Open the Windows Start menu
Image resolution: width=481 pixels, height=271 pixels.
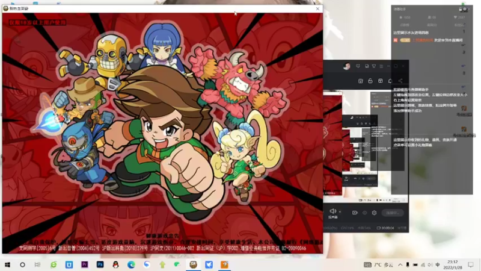7,264
